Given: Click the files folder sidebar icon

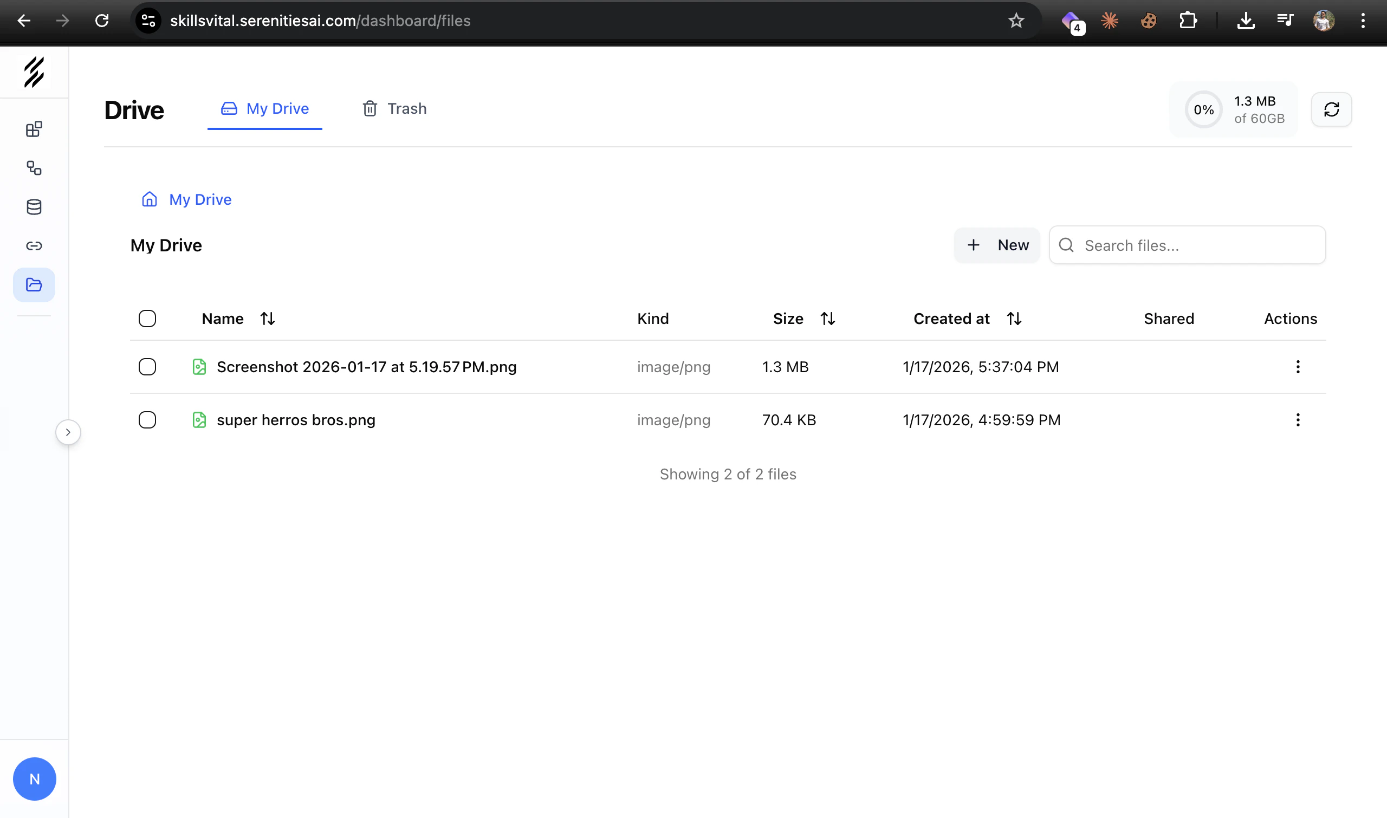Looking at the screenshot, I should pyautogui.click(x=34, y=285).
